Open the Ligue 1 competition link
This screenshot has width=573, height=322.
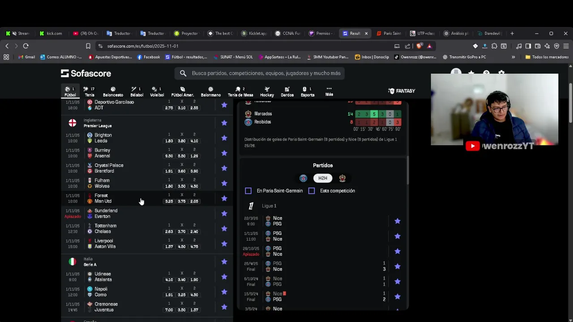tap(269, 206)
